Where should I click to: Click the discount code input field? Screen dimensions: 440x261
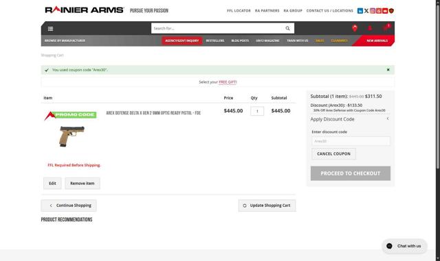351,141
